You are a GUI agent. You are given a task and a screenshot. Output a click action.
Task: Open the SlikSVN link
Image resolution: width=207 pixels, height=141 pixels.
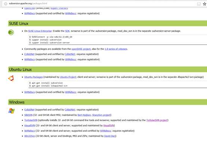pyautogui.click(x=28, y=115)
